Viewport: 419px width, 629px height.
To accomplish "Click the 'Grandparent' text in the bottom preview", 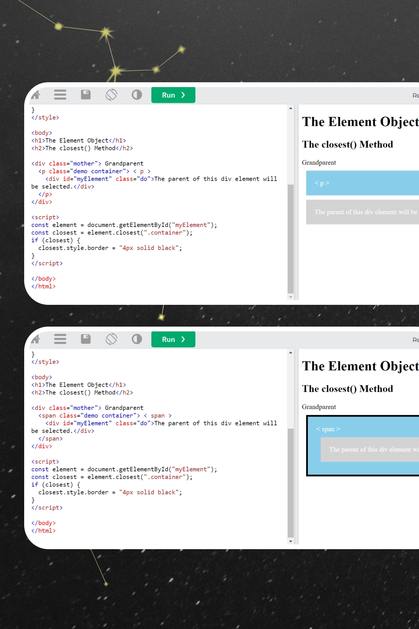I will point(319,407).
